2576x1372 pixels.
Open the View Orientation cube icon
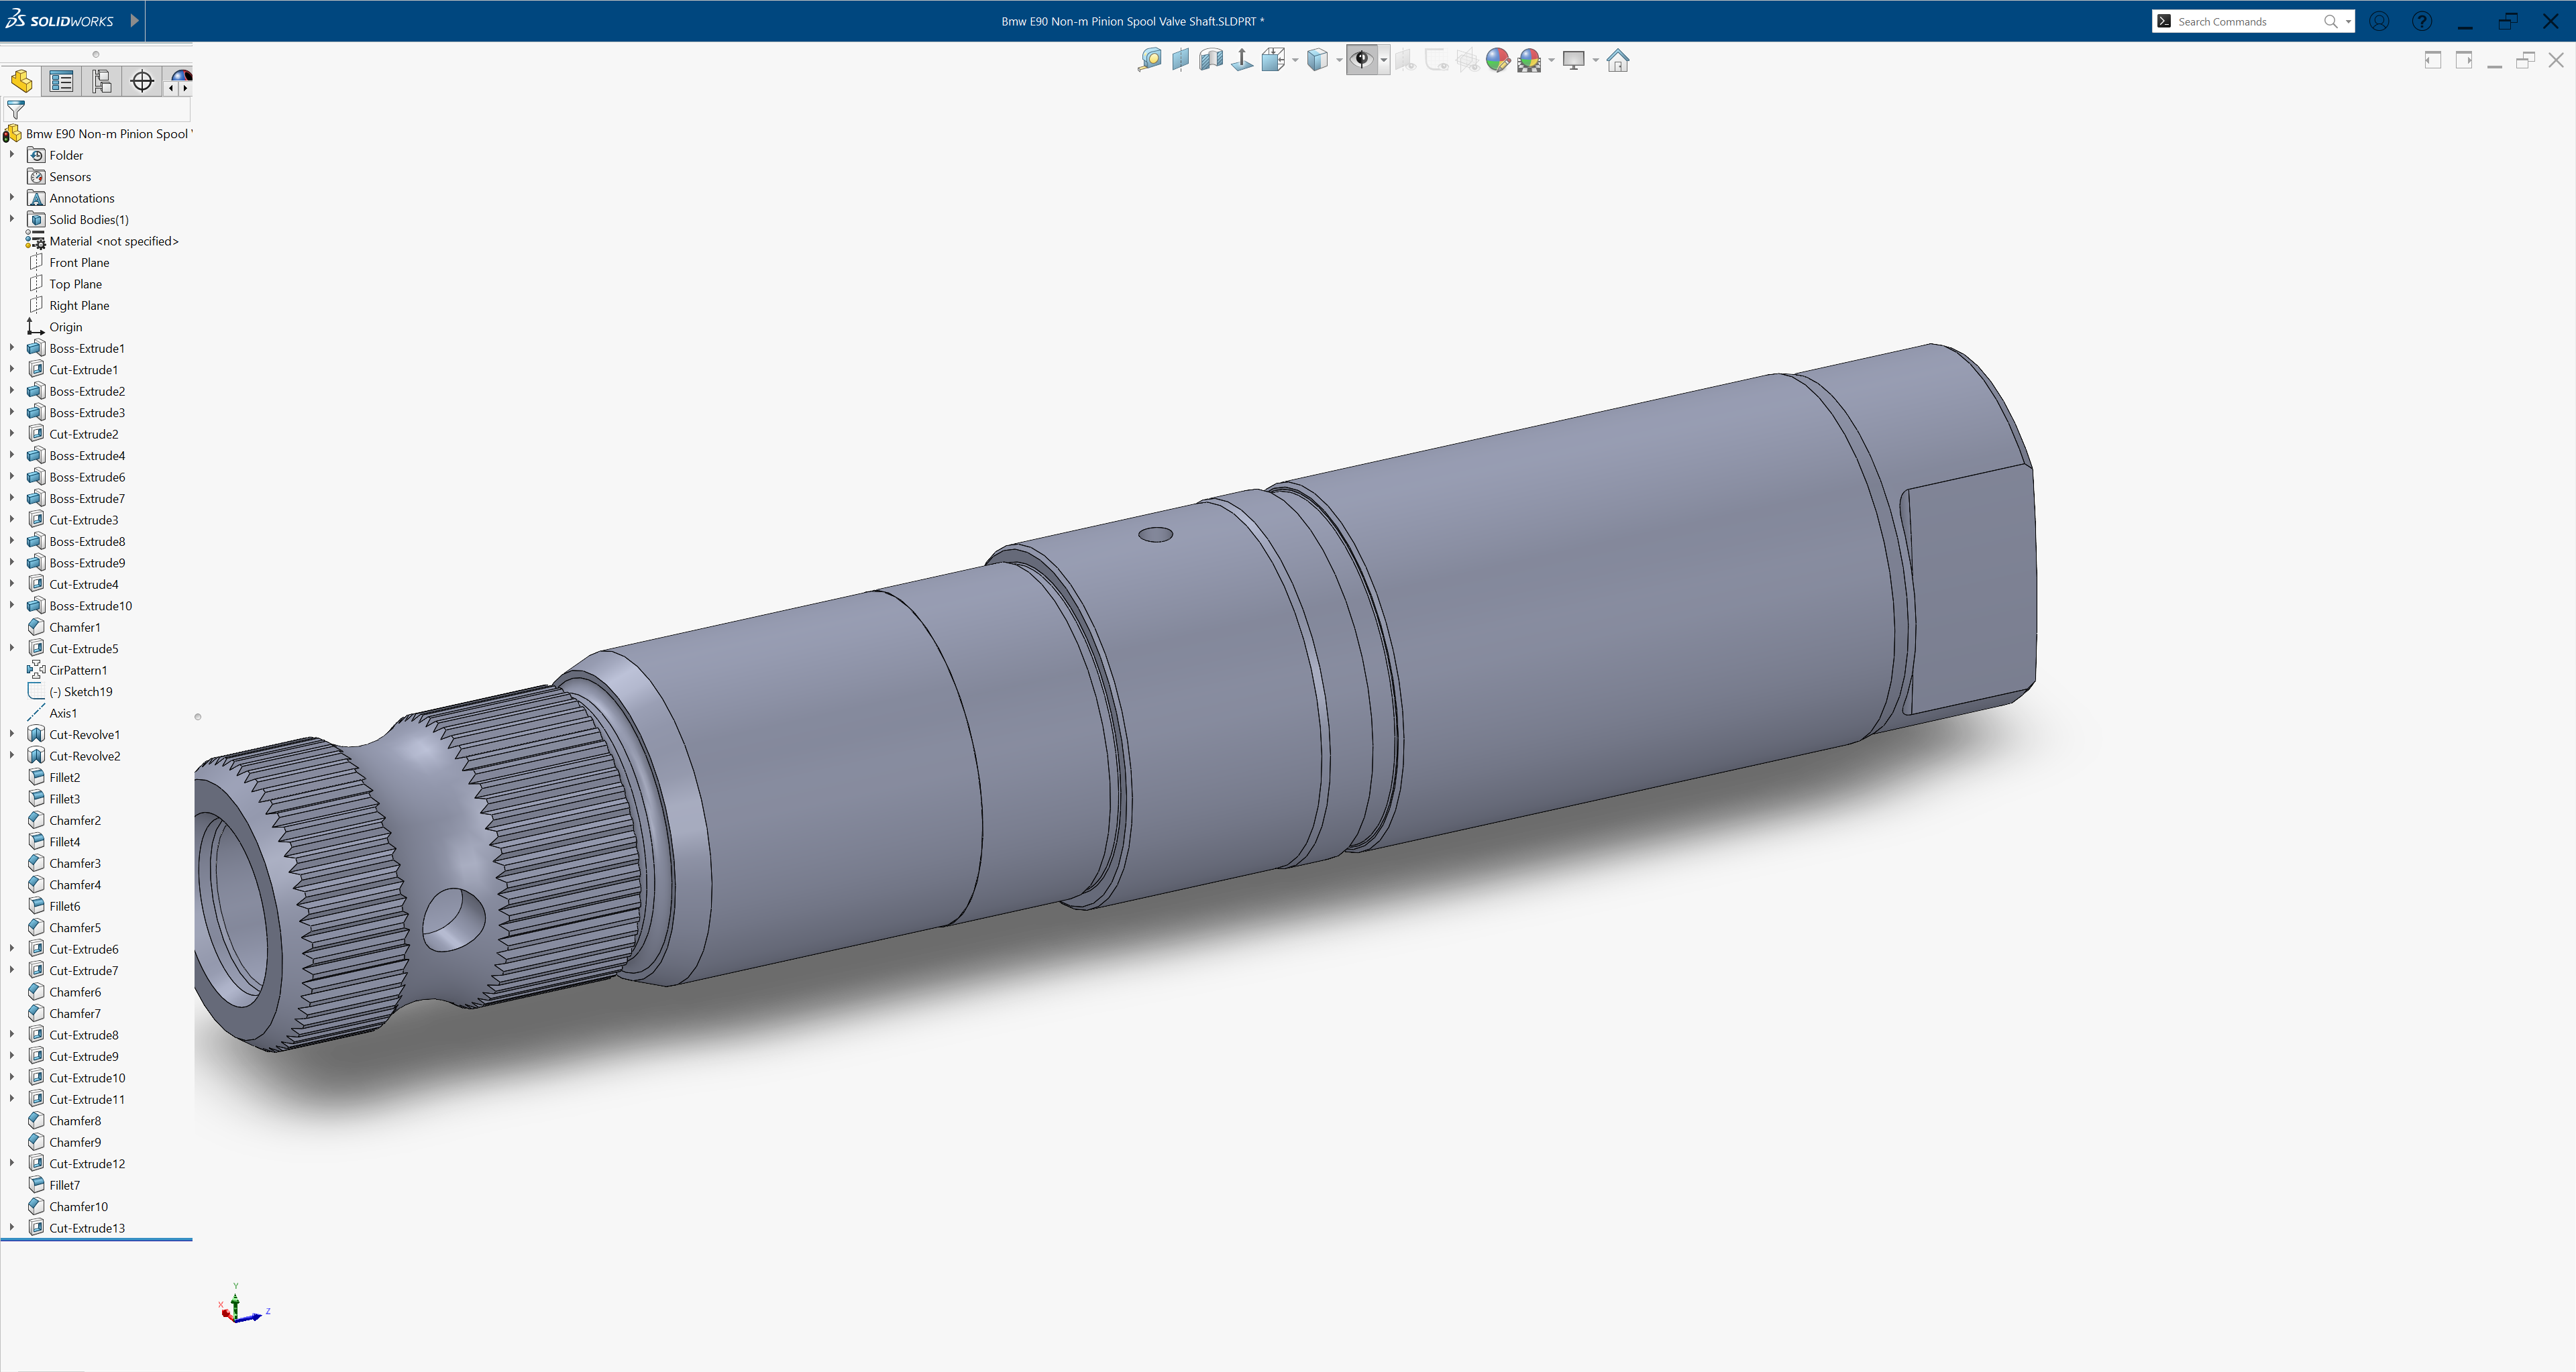tap(1272, 60)
